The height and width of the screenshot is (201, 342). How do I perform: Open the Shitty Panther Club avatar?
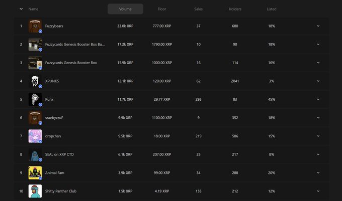35,191
